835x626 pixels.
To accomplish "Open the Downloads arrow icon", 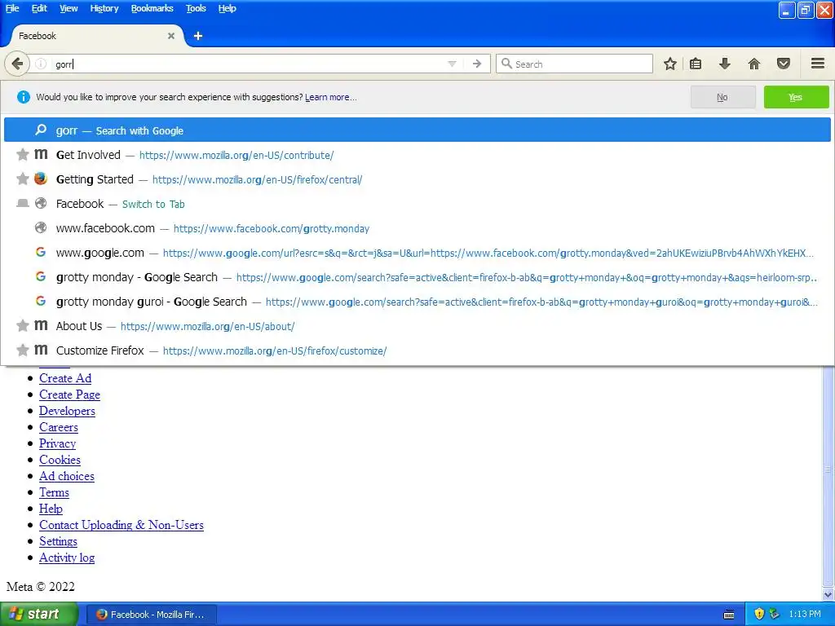I will (725, 64).
